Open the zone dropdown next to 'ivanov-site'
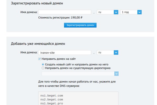 coord(108,52)
